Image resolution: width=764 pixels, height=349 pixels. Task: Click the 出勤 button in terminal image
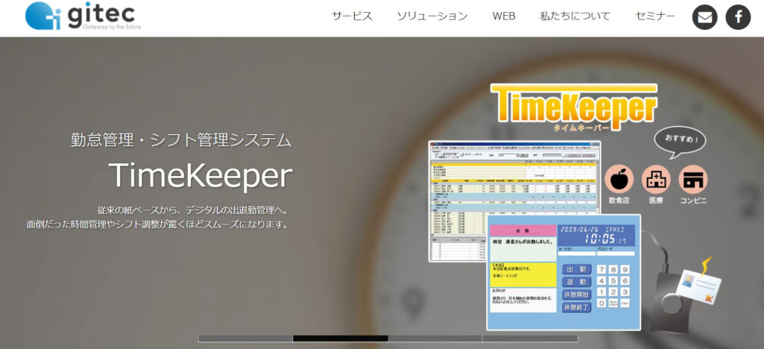click(577, 269)
